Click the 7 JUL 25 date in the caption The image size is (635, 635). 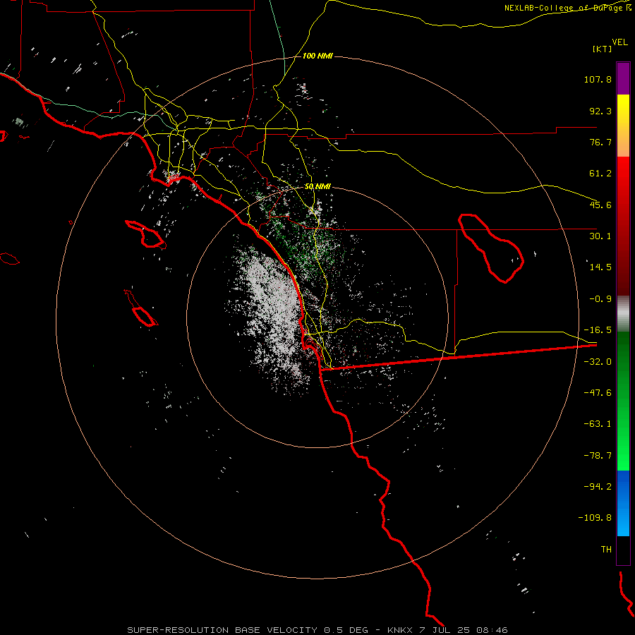(444, 630)
